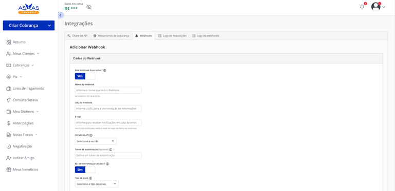The width and height of the screenshot is (395, 191).
Task: Show info about 'Este Webhook ficará ativo'
Action: [105, 71]
